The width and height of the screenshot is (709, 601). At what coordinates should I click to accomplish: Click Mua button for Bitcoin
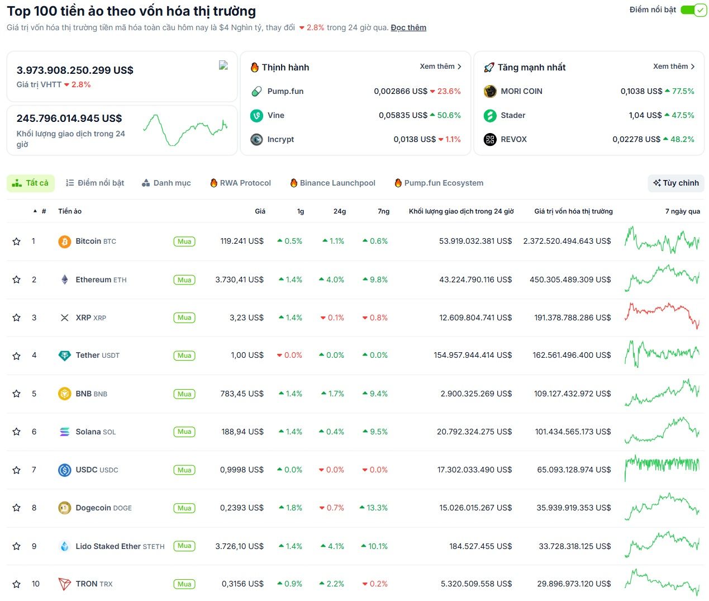(x=184, y=242)
